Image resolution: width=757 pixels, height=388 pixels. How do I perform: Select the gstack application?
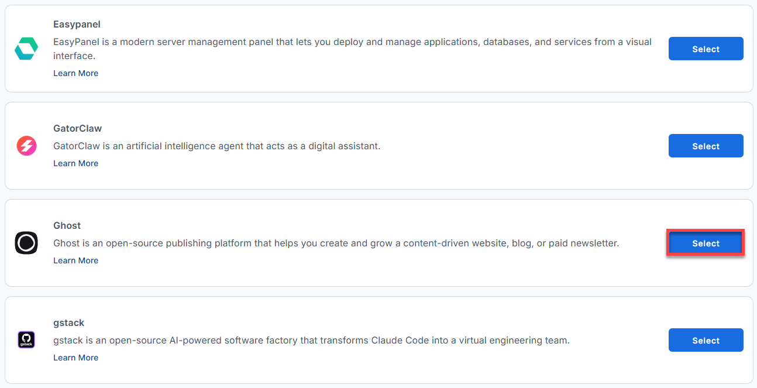[706, 340]
